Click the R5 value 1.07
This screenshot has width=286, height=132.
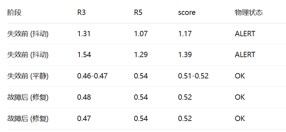141,34
